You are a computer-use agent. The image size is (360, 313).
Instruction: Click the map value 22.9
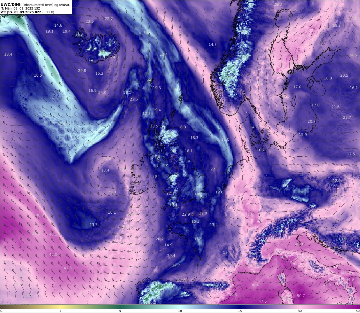click(x=186, y=214)
